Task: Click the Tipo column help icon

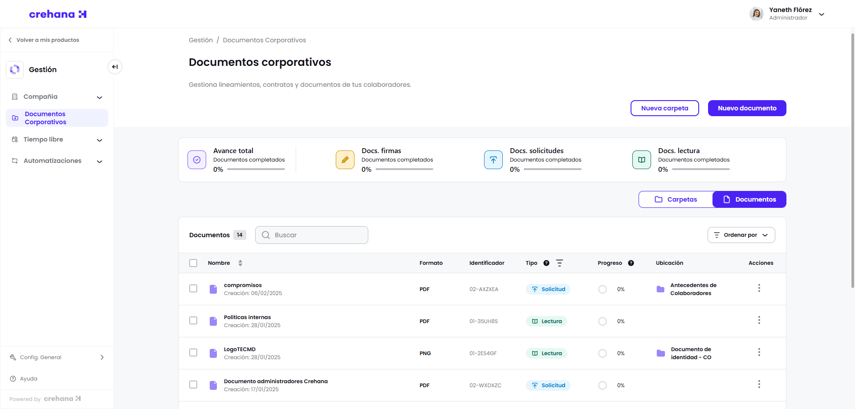Action: point(546,263)
